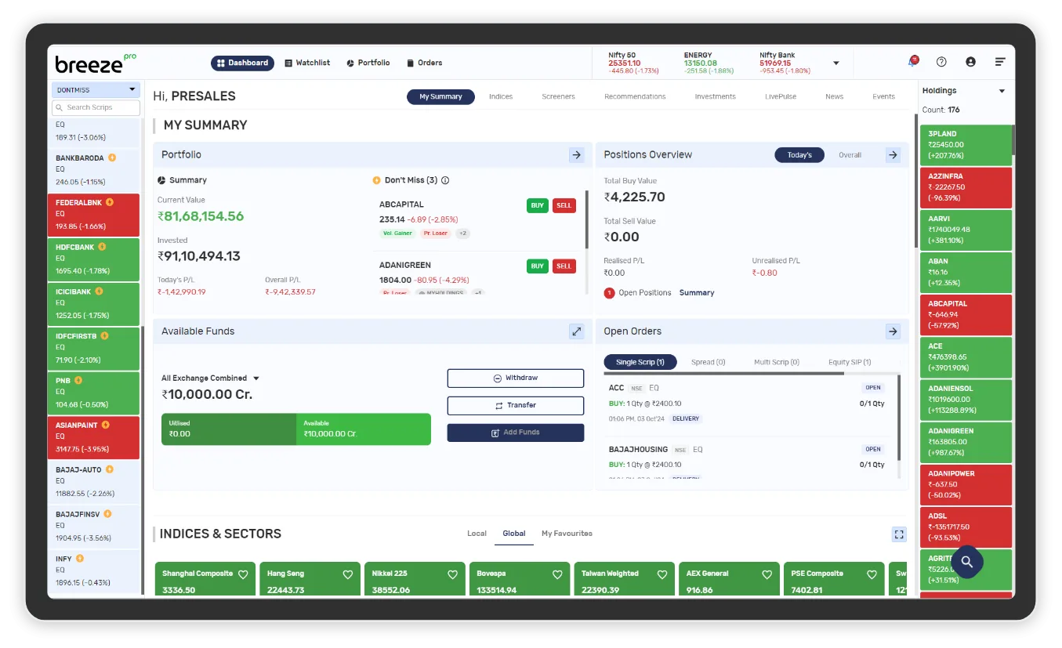Click the Add Funds button
The height and width of the screenshot is (648, 1062).
516,433
